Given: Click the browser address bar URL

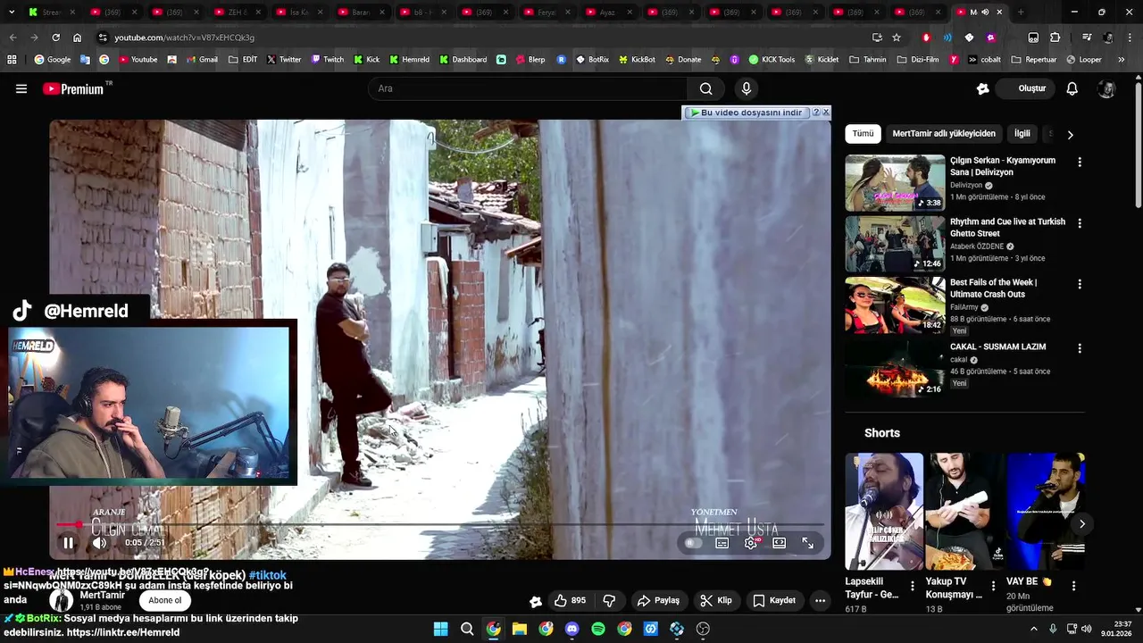Looking at the screenshot, I should [184, 38].
